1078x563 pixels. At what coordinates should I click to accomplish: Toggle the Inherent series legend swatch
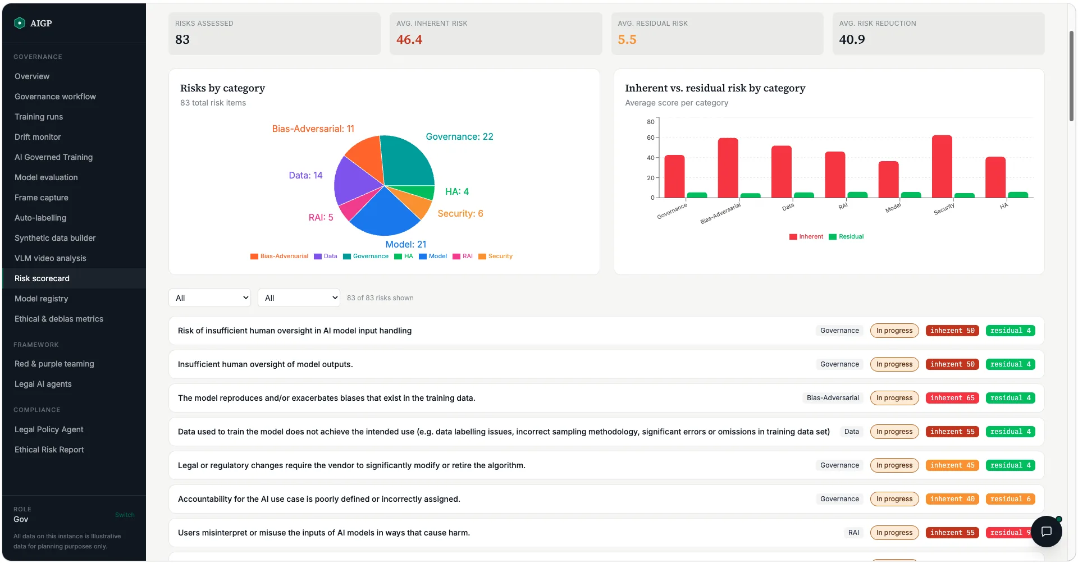point(793,237)
